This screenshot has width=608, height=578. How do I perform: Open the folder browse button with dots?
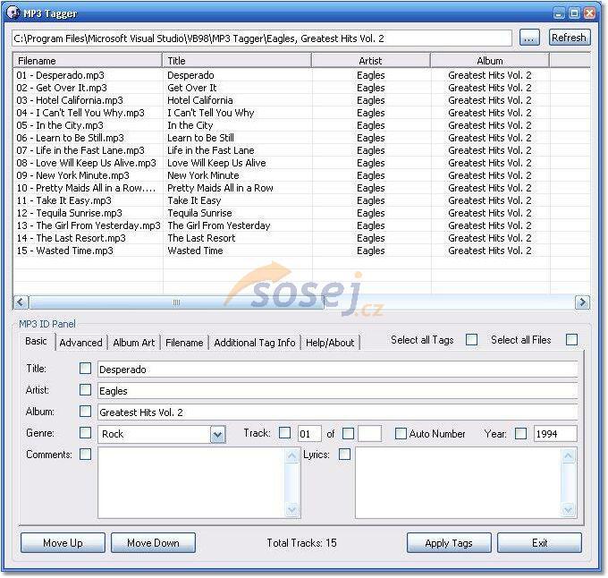tap(529, 38)
